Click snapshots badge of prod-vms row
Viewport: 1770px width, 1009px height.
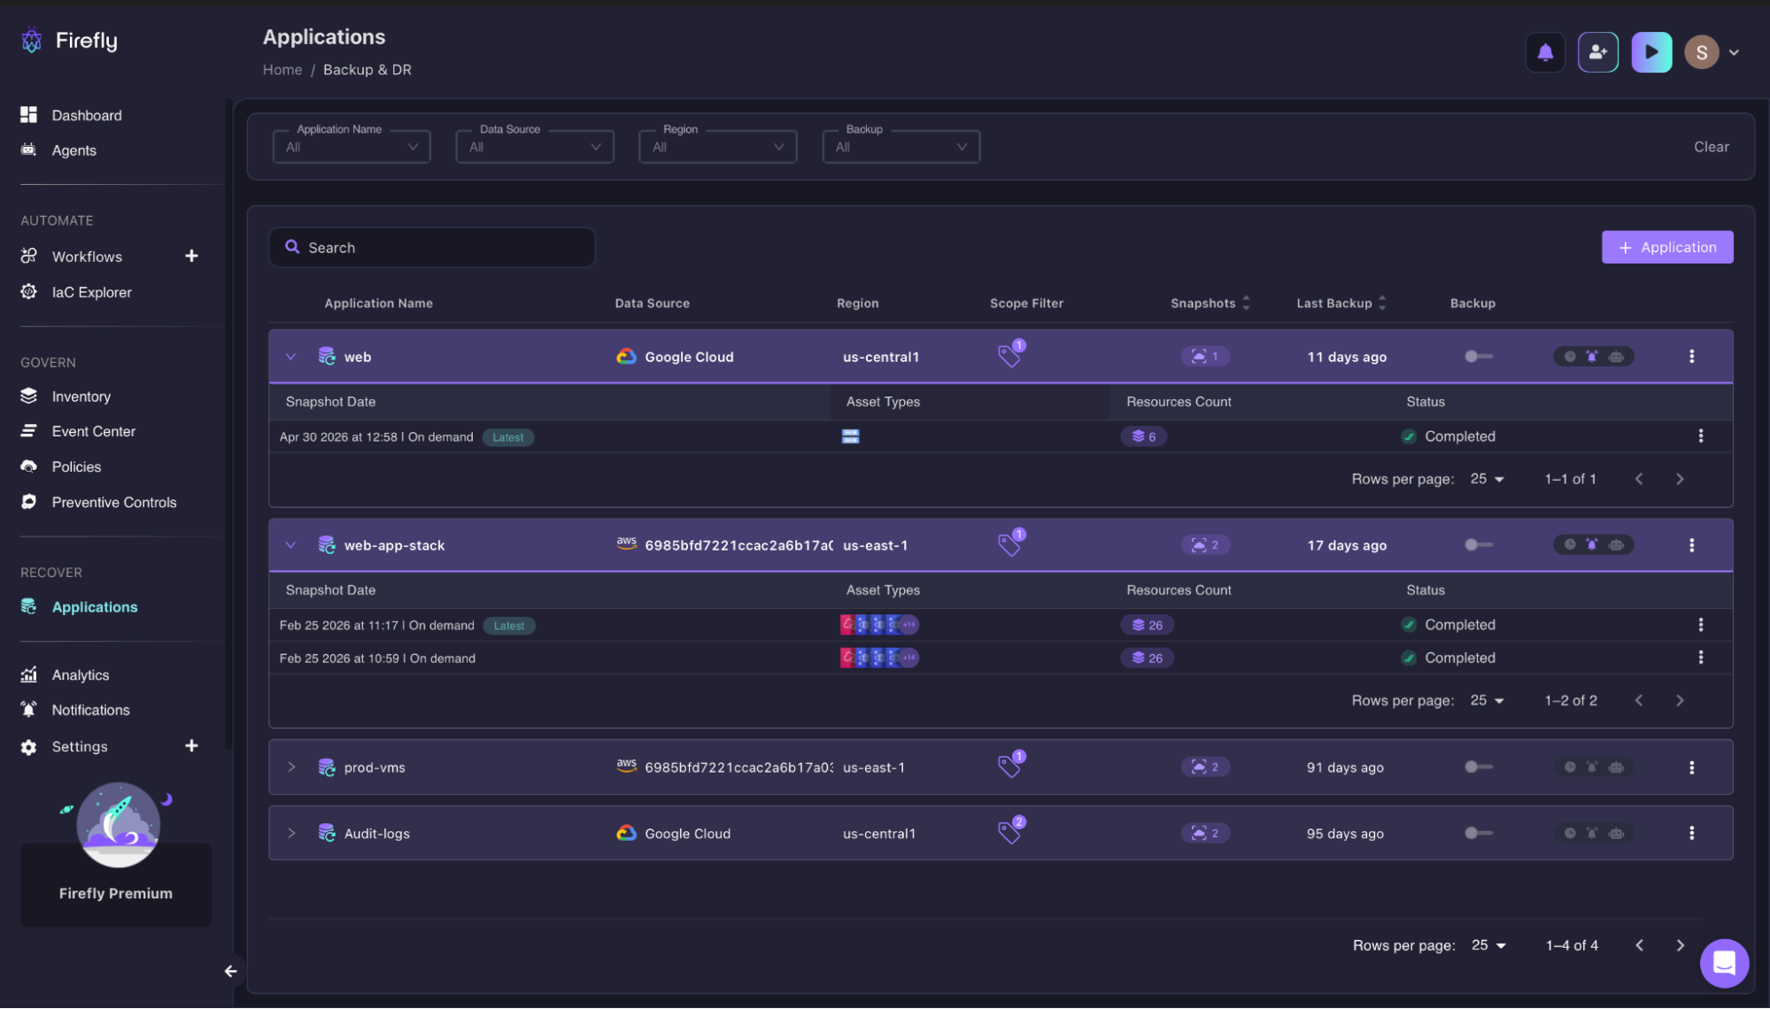click(x=1205, y=767)
